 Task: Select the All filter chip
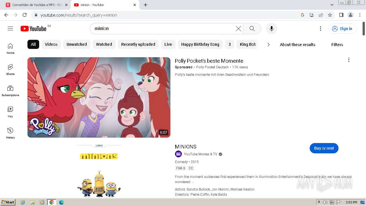[x=33, y=44]
